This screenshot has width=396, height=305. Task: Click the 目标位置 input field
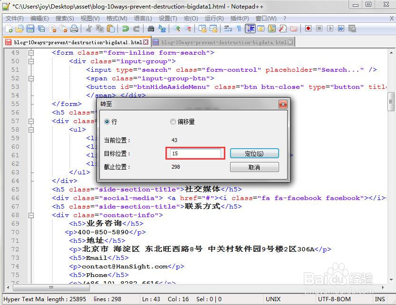(196, 153)
